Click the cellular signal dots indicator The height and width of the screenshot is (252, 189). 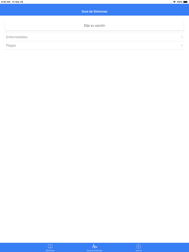point(171,2)
